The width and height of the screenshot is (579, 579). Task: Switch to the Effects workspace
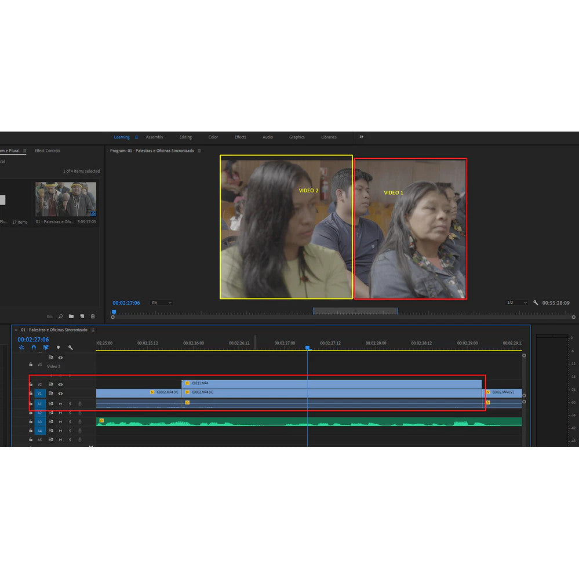click(241, 137)
